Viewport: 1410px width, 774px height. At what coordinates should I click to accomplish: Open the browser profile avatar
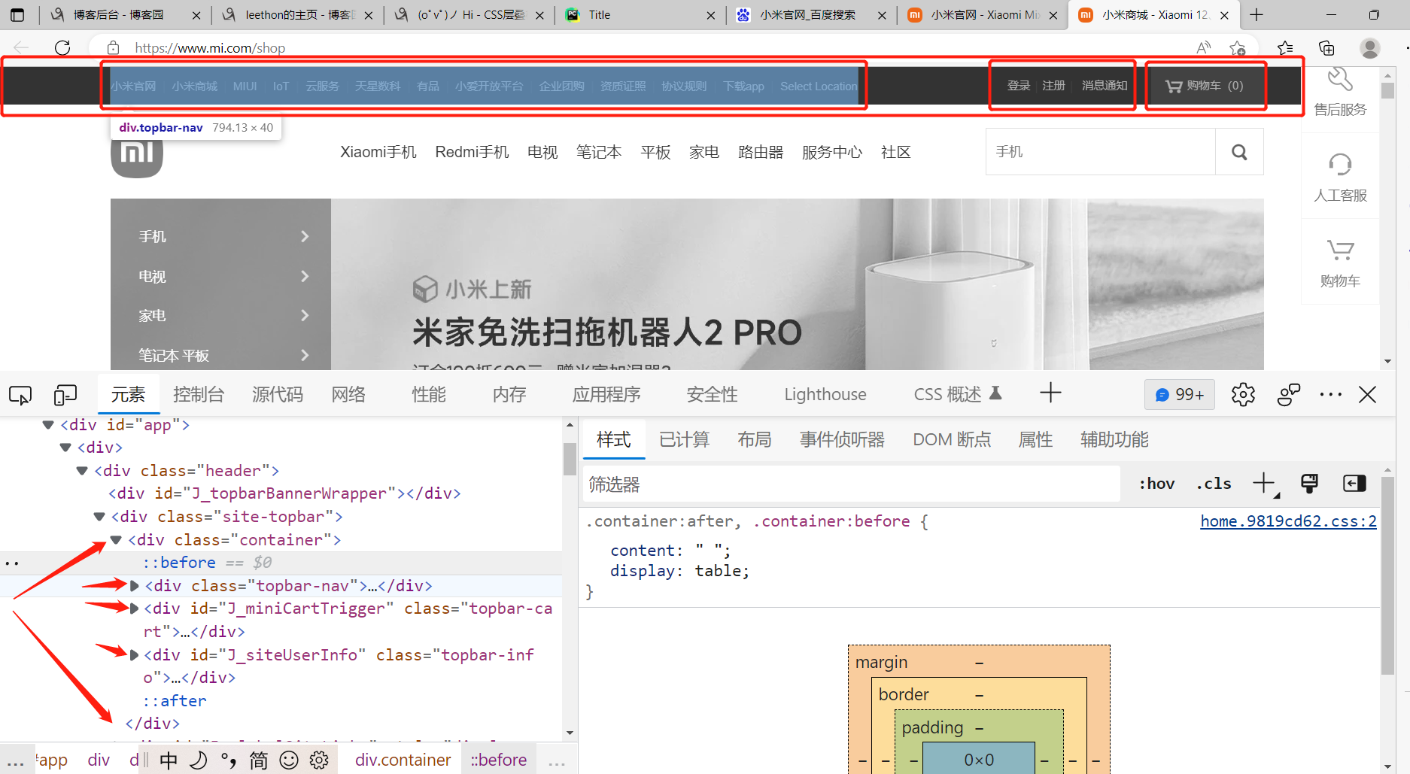point(1370,48)
